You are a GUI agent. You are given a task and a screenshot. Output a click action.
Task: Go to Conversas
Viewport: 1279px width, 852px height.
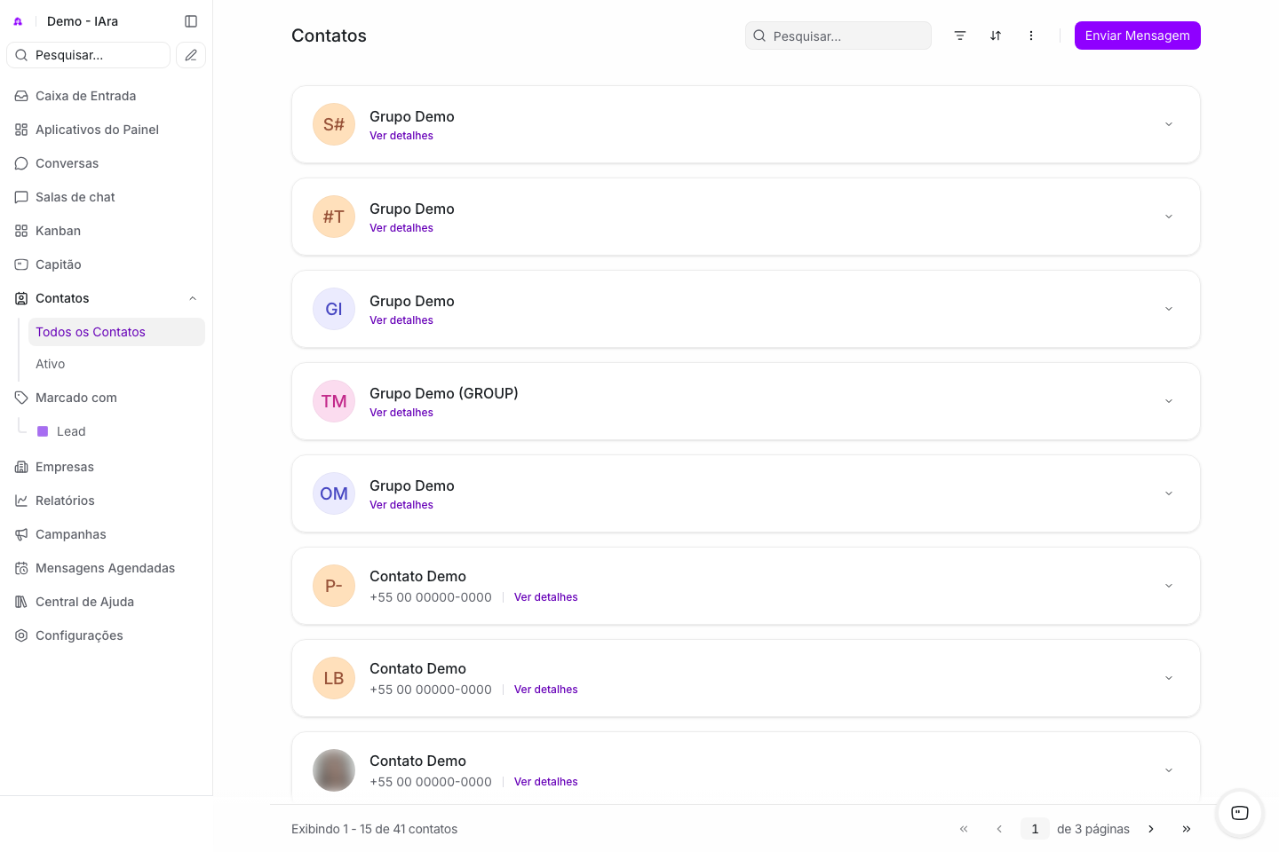click(x=106, y=163)
